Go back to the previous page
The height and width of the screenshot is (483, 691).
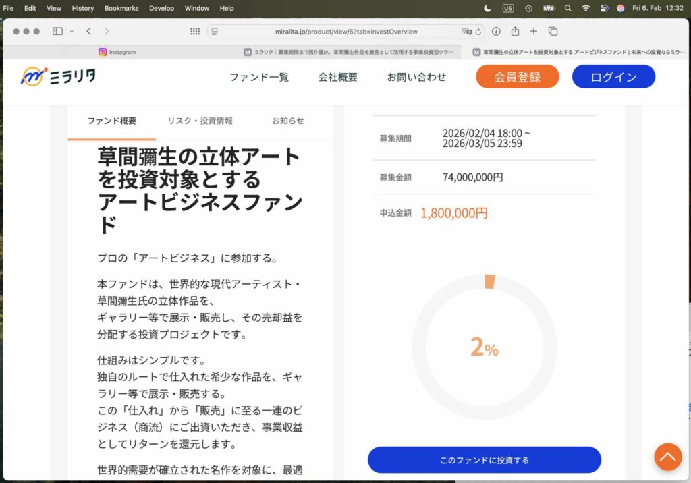89,31
